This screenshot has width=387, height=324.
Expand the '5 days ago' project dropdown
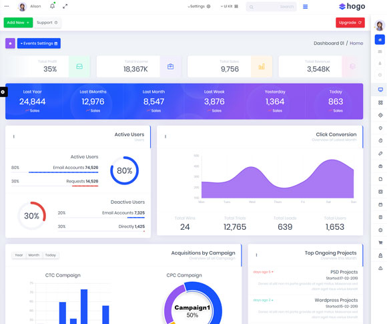click(263, 272)
